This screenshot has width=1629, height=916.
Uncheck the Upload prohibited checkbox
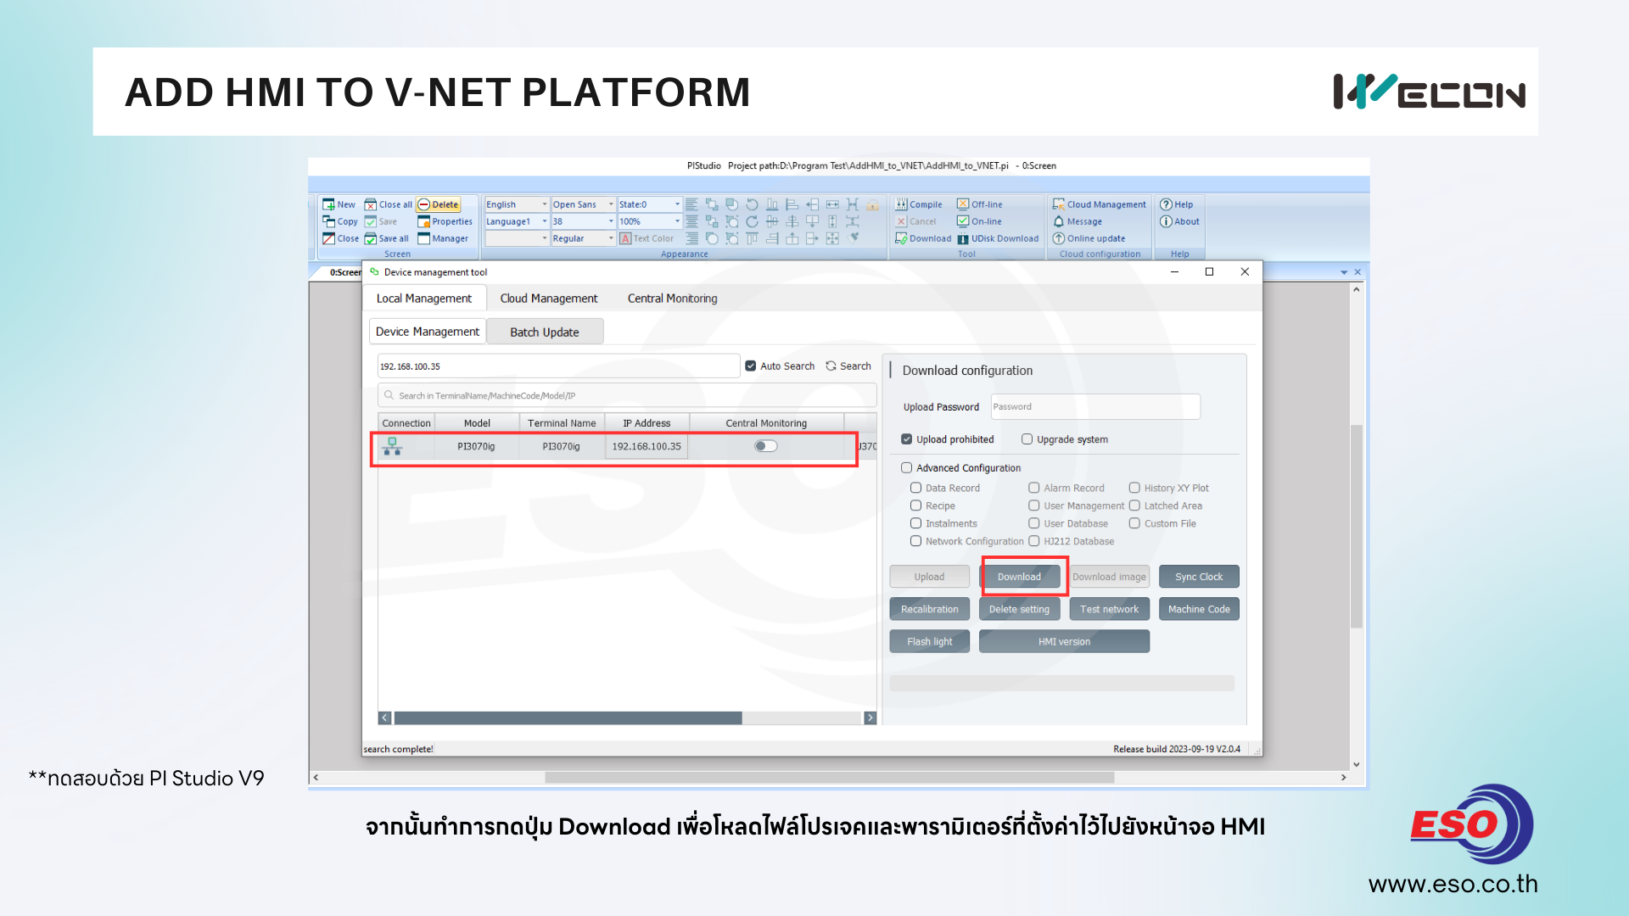point(907,439)
